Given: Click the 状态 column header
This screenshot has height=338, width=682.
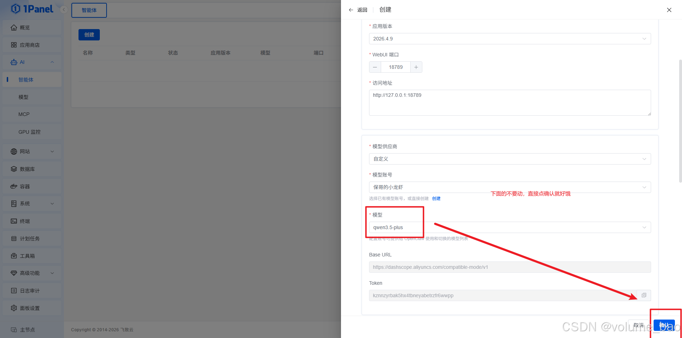Looking at the screenshot, I should coord(173,53).
